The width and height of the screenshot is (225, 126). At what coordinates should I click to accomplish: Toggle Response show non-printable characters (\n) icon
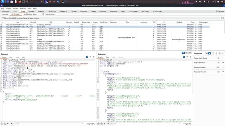[x=187, y=57]
